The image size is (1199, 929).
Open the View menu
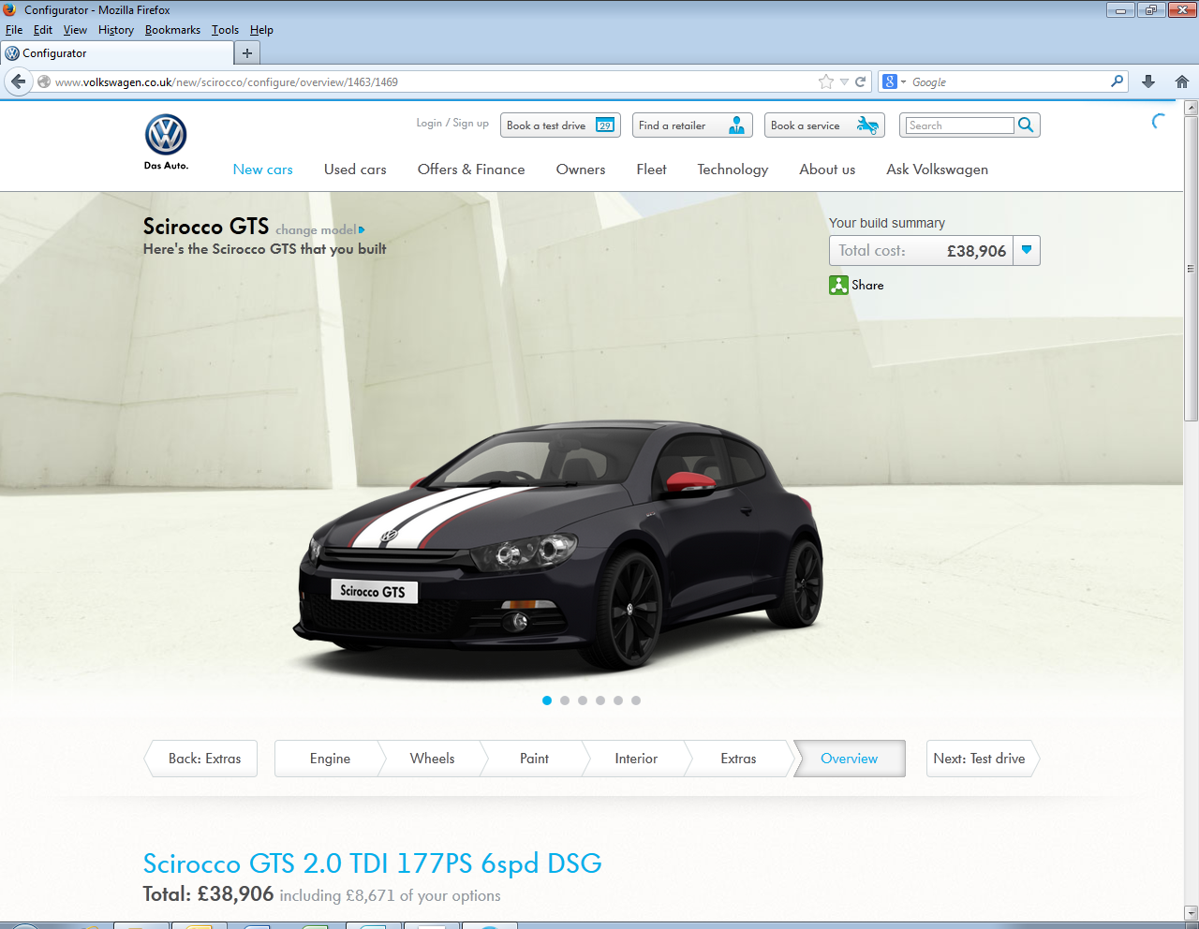pos(75,30)
